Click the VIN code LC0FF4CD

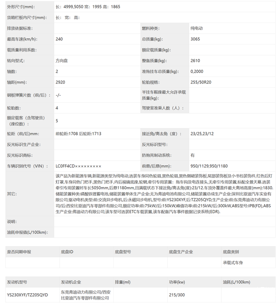[x=78, y=166]
